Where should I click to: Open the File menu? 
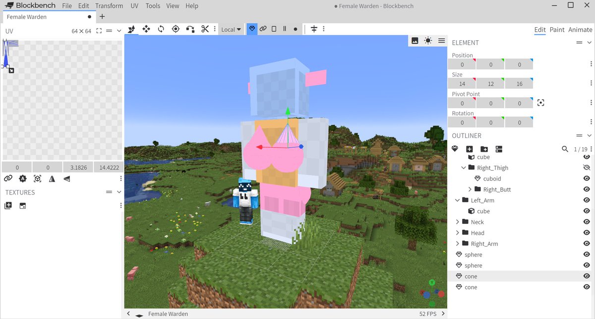click(x=67, y=6)
